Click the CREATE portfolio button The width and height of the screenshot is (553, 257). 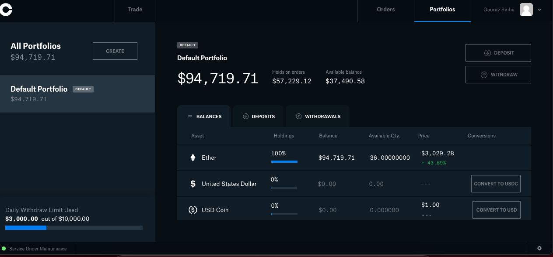[115, 51]
